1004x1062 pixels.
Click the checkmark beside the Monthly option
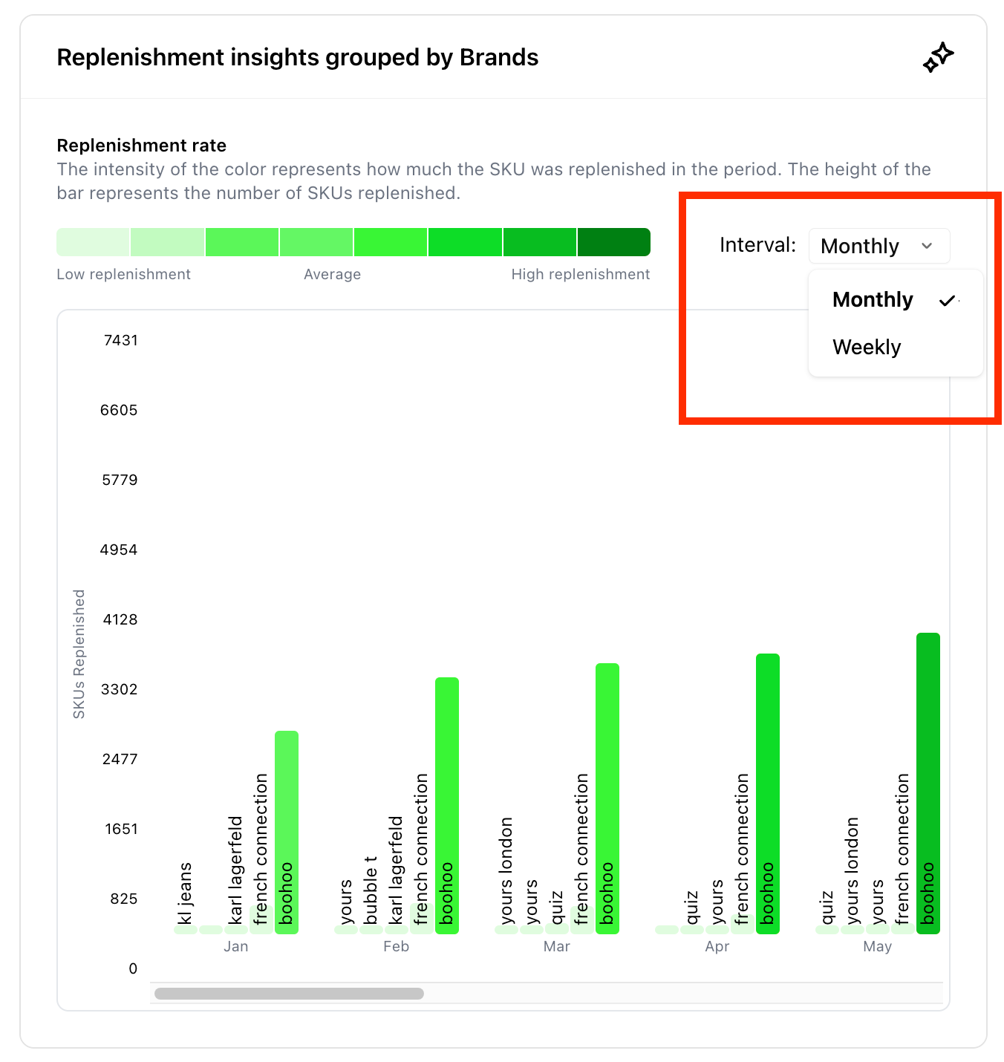coord(948,300)
